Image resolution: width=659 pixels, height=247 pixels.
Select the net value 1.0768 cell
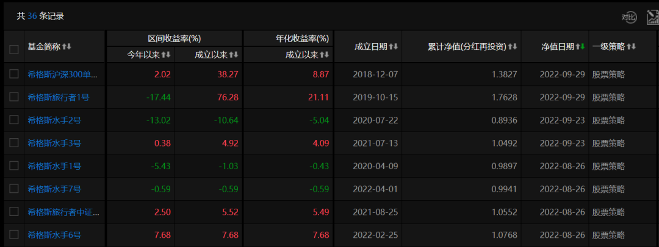(x=505, y=235)
